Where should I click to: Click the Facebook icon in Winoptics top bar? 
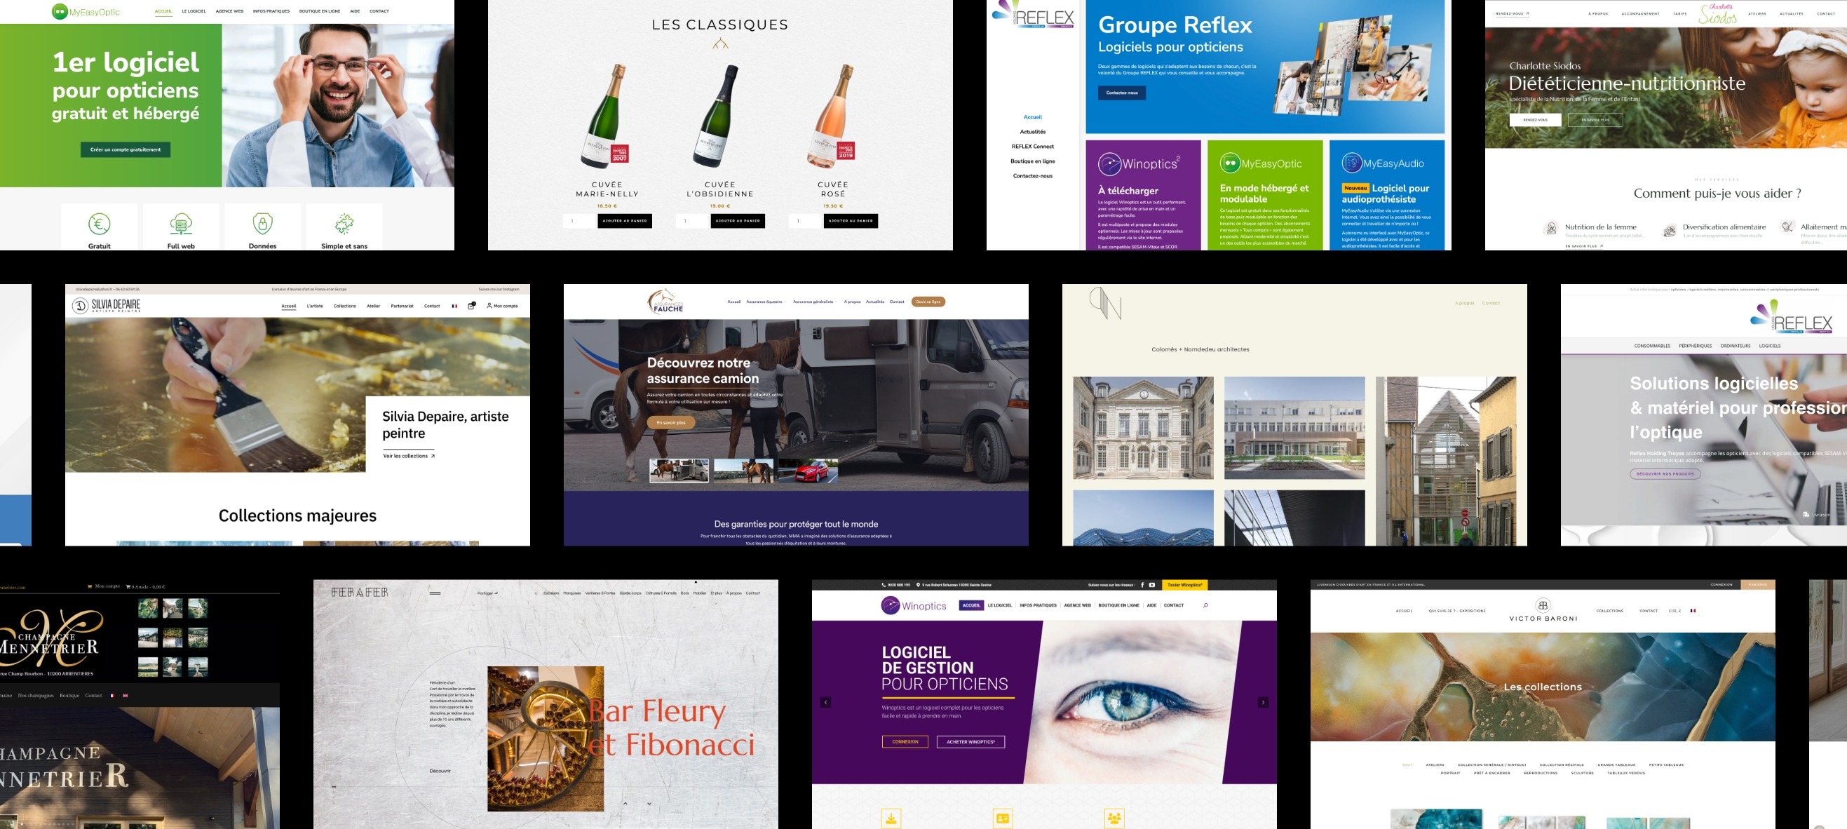click(x=1142, y=585)
